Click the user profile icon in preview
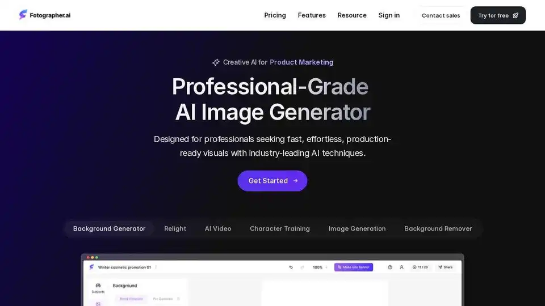Viewport: 545px width, 306px height. 401,267
